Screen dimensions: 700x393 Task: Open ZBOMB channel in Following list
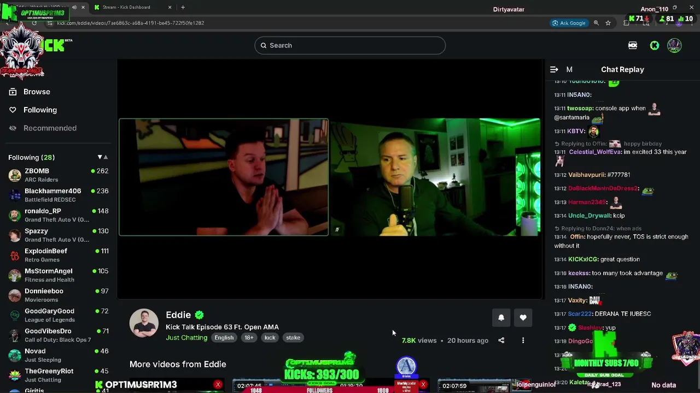58,175
